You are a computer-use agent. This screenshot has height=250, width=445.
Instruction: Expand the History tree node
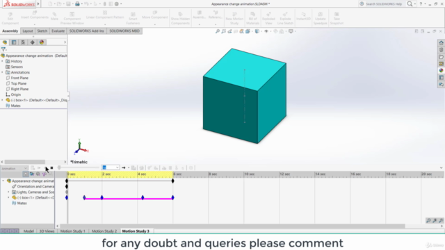click(x=2, y=61)
